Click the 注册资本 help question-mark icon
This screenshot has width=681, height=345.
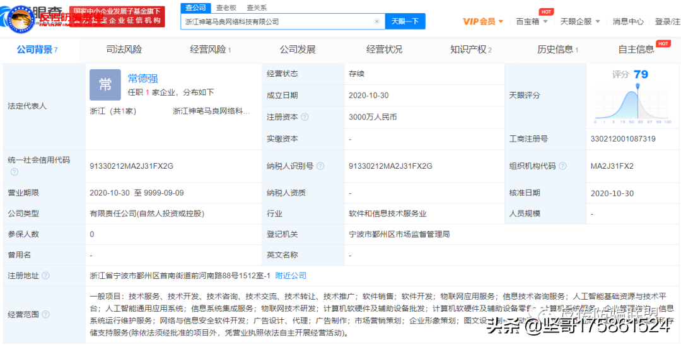coord(305,117)
